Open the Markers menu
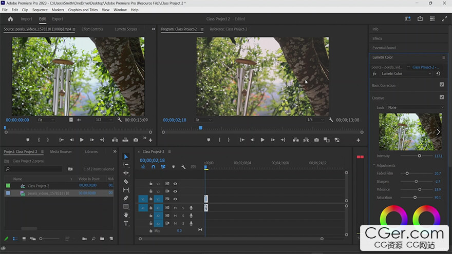Viewport: 452px width, 254px height. pos(58,10)
